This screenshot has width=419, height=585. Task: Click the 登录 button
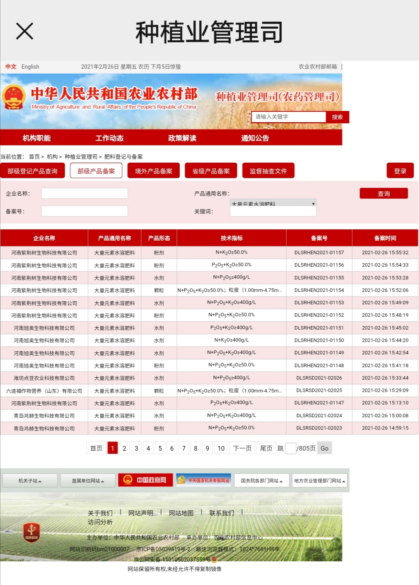[400, 171]
